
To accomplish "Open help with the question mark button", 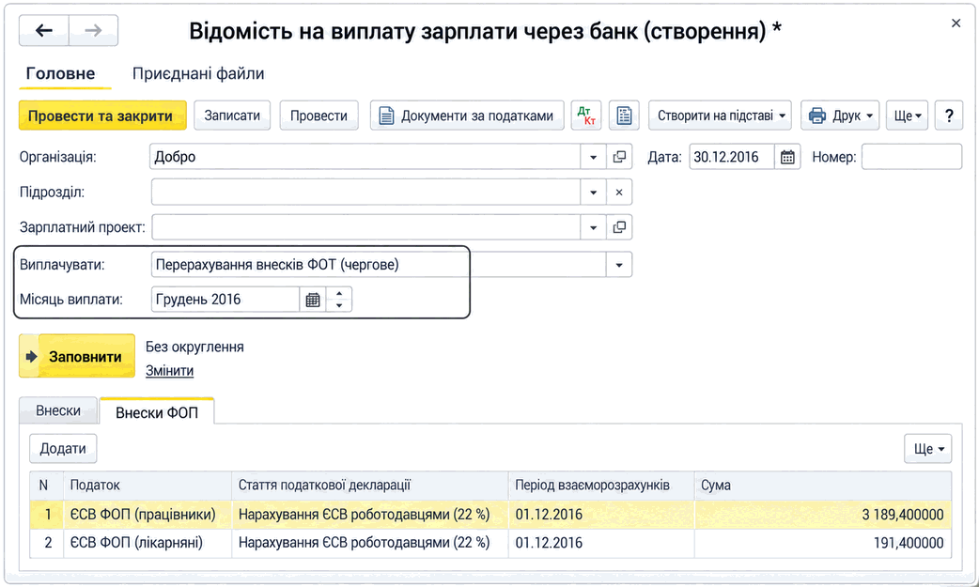I will pyautogui.click(x=949, y=116).
